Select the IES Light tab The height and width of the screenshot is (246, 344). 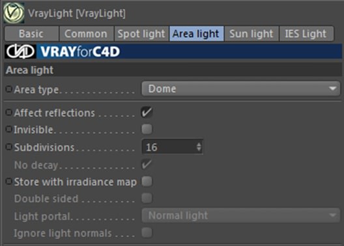click(306, 34)
